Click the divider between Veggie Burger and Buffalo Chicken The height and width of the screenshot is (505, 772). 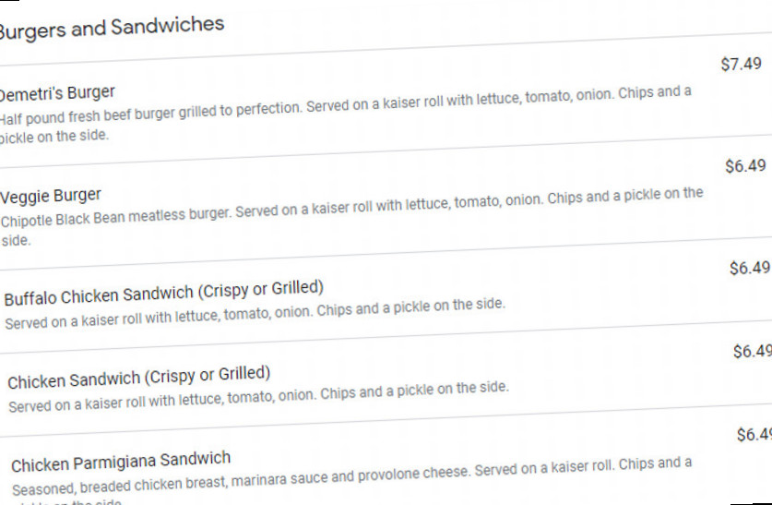coord(386,254)
